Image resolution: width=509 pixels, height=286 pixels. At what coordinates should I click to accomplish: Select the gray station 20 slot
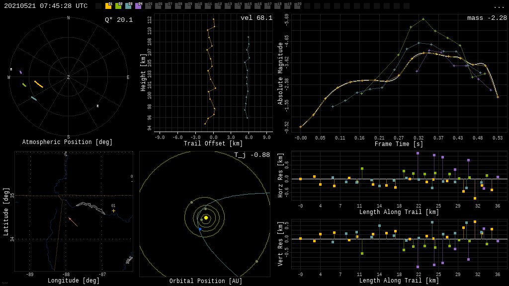pos(297,6)
